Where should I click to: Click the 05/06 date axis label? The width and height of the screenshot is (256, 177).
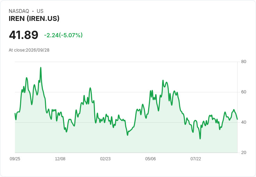(150, 159)
